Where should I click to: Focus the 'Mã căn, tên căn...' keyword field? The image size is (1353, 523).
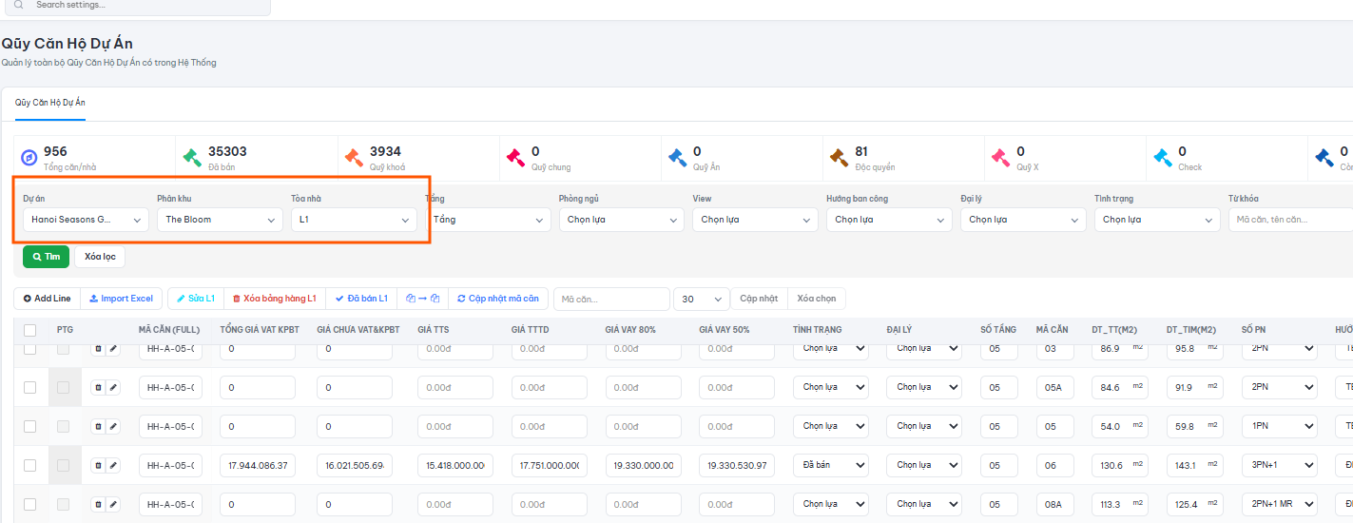coord(1290,220)
